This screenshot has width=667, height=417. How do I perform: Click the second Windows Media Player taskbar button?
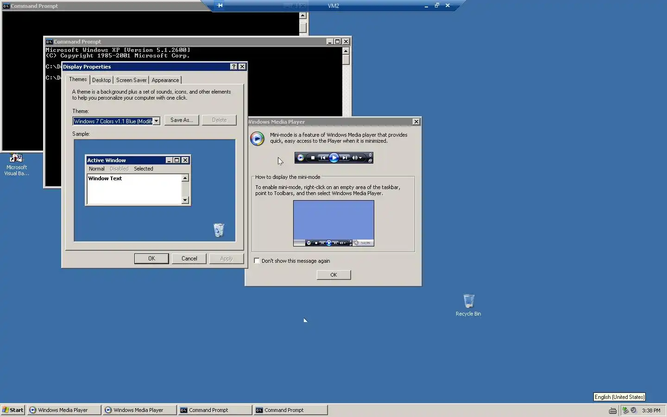pyautogui.click(x=139, y=410)
